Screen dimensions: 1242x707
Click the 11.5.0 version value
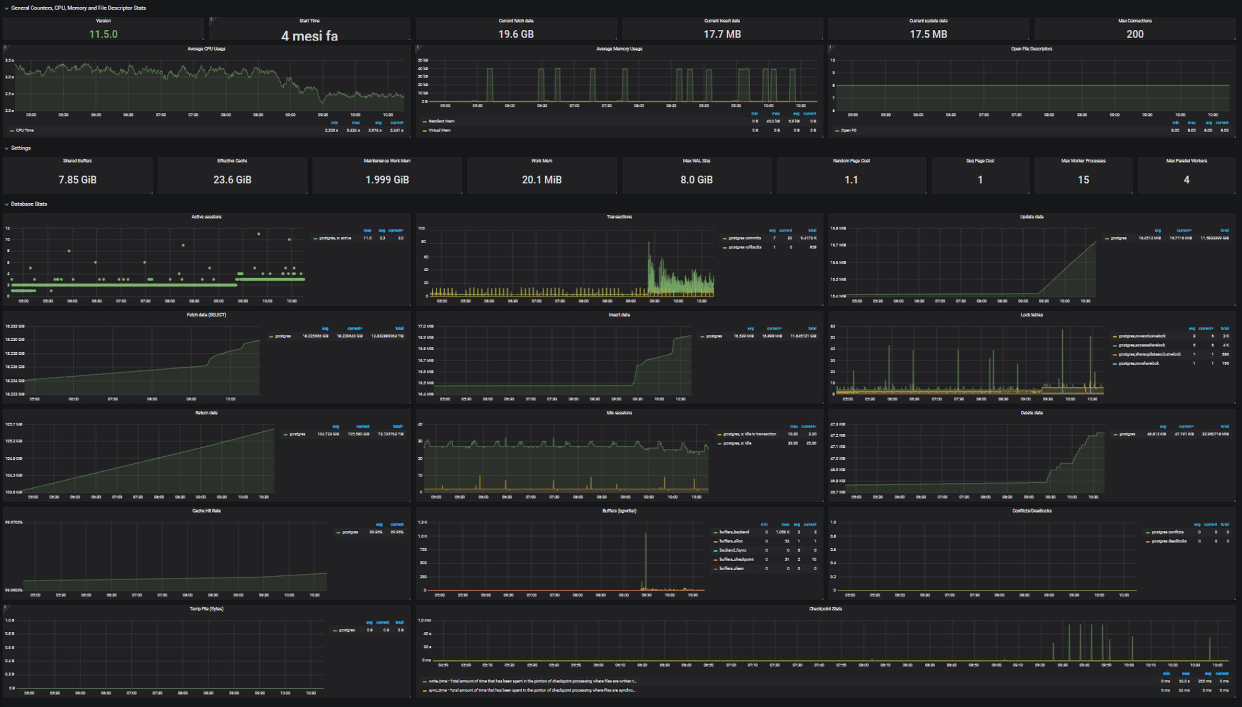[103, 34]
